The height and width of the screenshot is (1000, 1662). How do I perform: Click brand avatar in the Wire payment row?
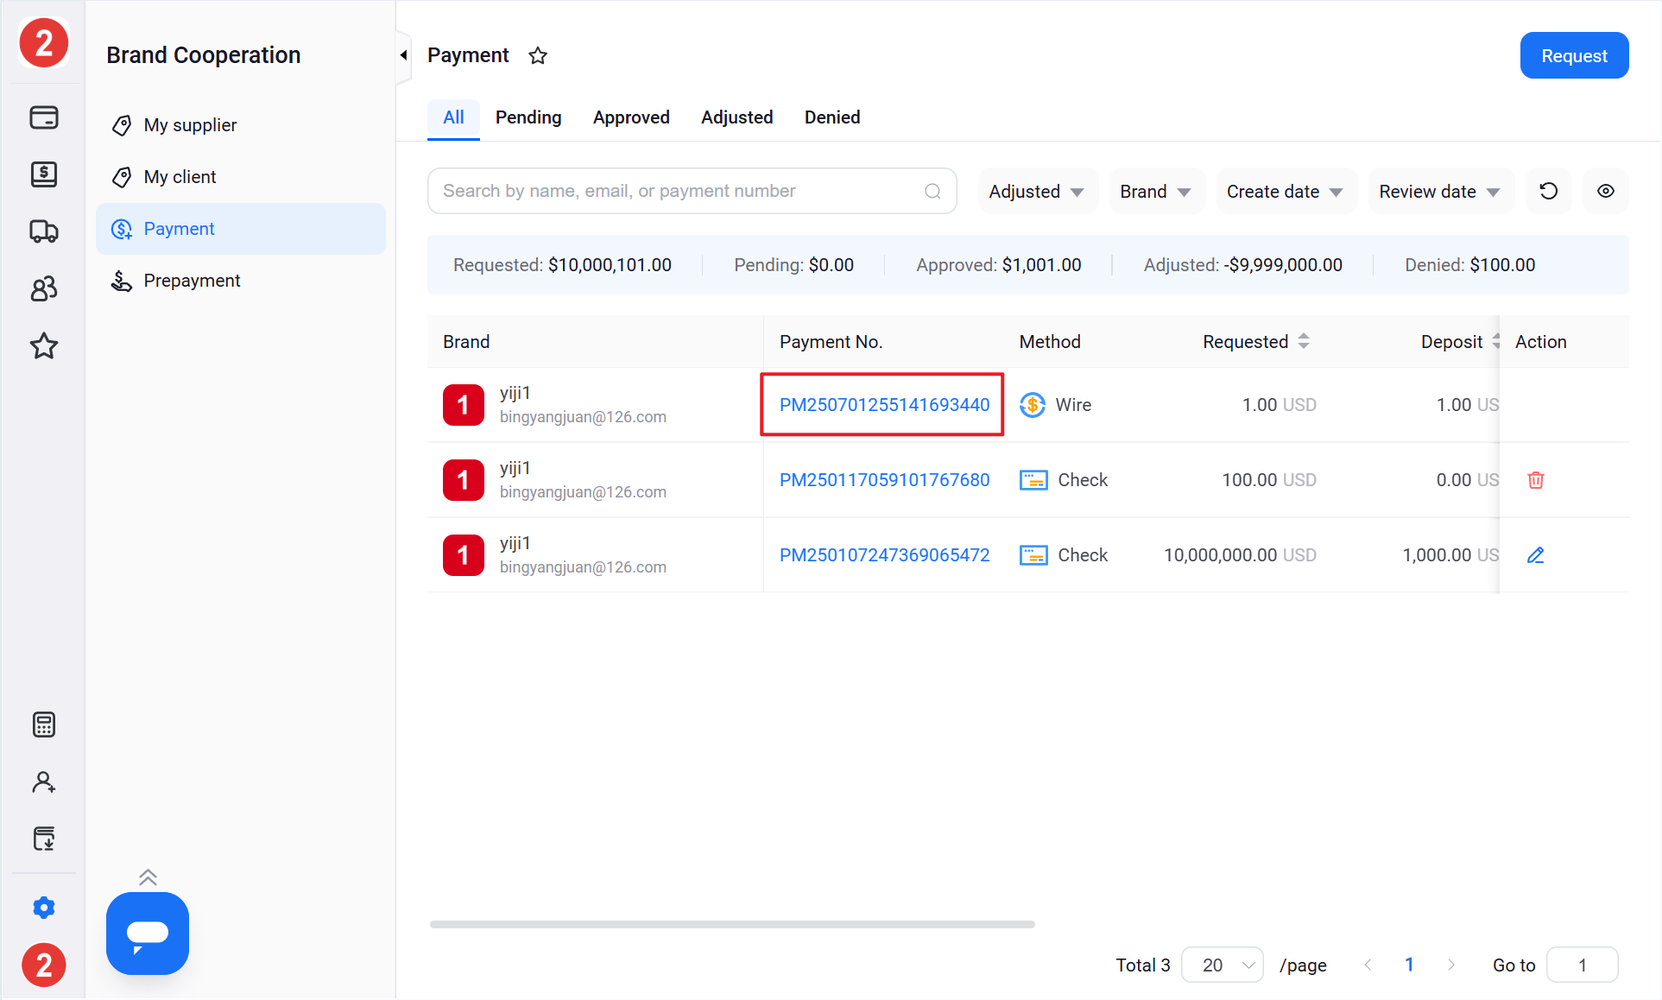point(464,405)
